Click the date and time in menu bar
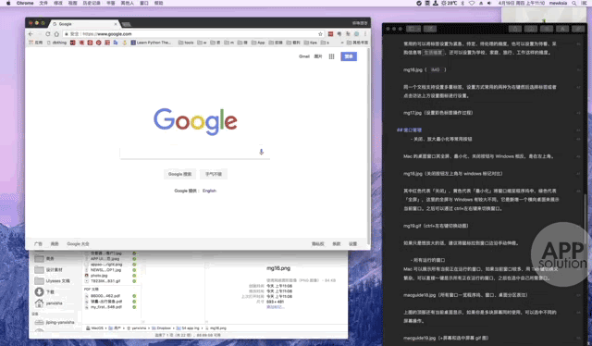Image resolution: width=592 pixels, height=346 pixels. 521,3
